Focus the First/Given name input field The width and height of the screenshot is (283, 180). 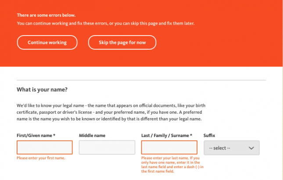(x=44, y=148)
